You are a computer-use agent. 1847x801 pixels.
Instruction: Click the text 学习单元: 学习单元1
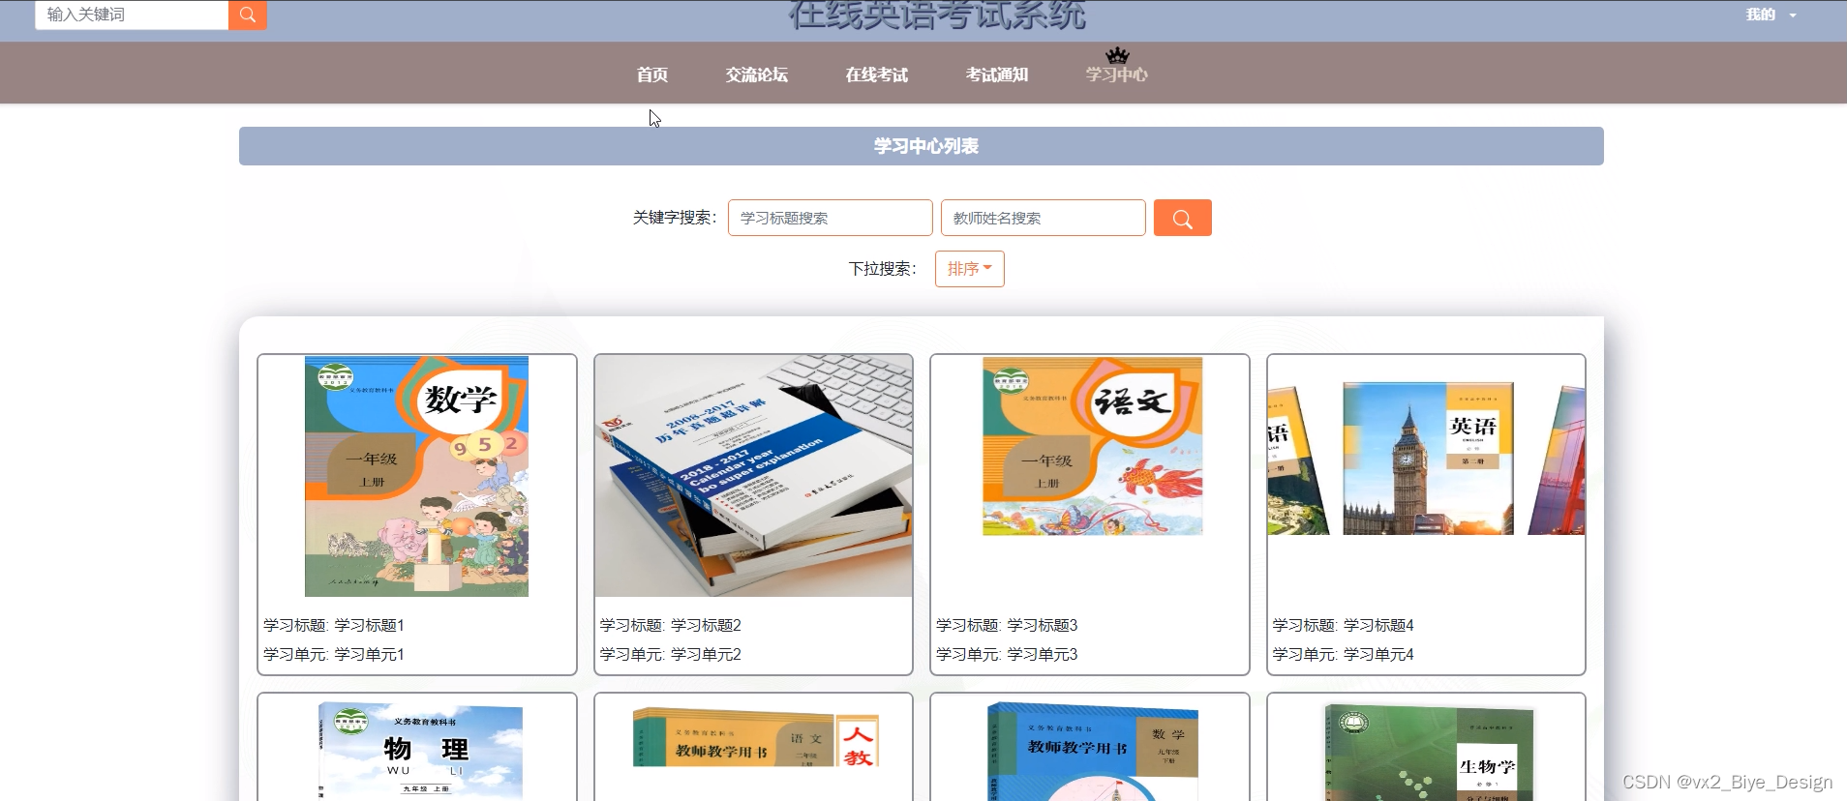tap(334, 655)
